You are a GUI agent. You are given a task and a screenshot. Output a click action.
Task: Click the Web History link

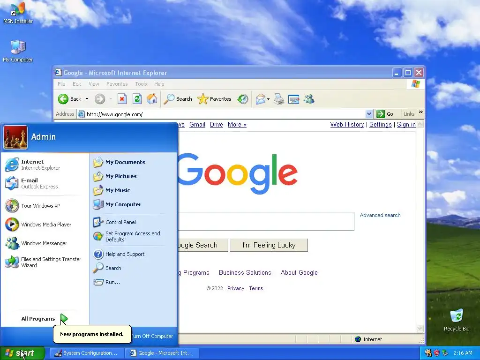coord(347,125)
